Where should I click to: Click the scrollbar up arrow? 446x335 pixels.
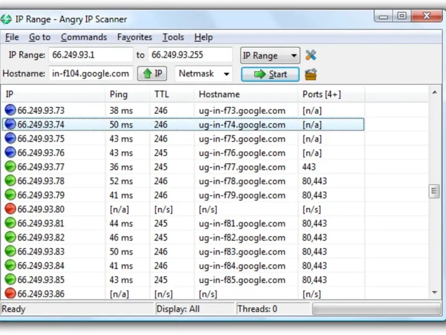pos(434,92)
